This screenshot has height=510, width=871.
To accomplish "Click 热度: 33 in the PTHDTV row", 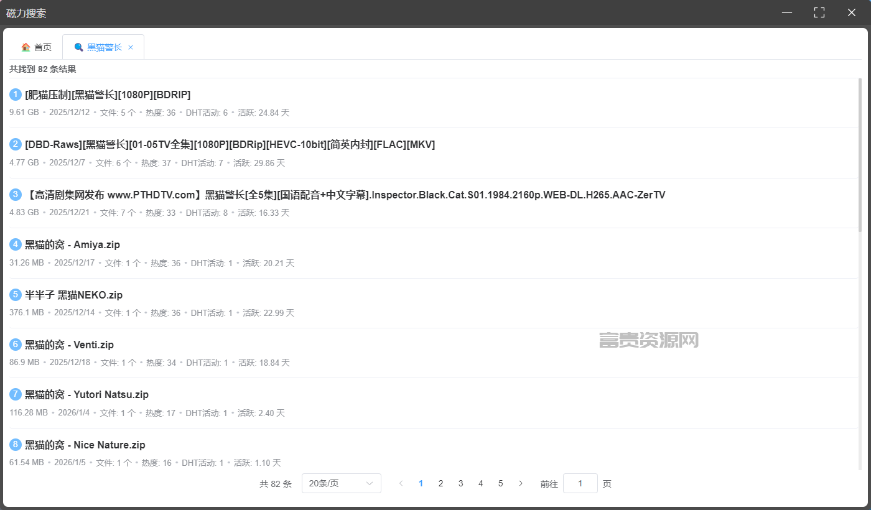I will tap(161, 213).
